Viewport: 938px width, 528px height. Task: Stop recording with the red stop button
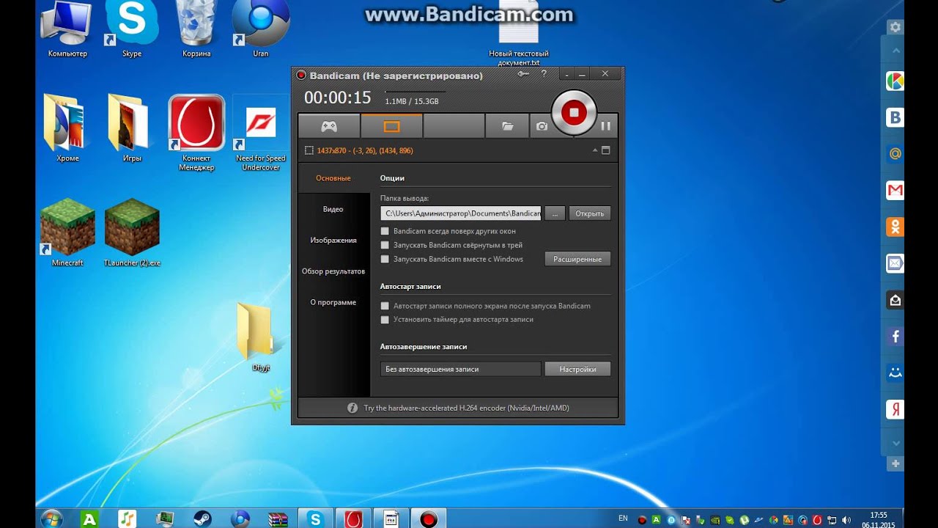(574, 112)
